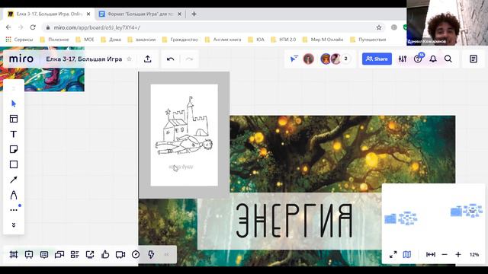Start voting with thumbs-up icon
The height and width of the screenshot is (274, 488).
pyautogui.click(x=105, y=254)
